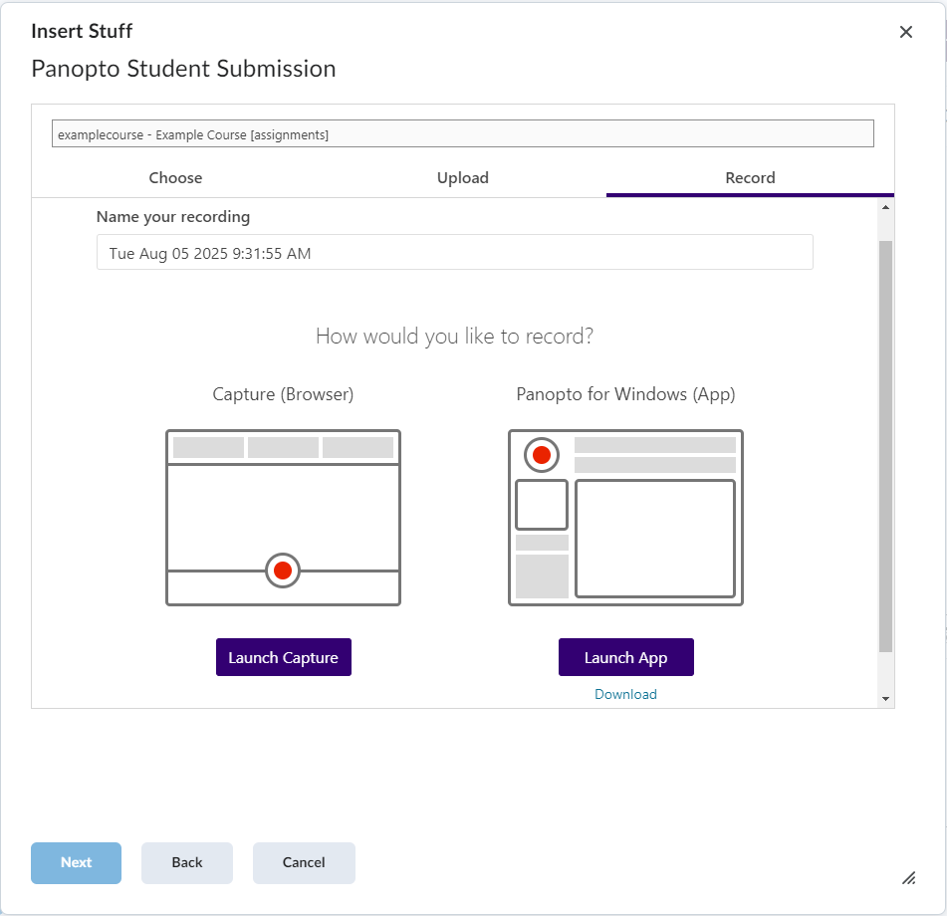Viewport: 947px width, 916px height.
Task: Click the Next button
Action: click(x=76, y=862)
